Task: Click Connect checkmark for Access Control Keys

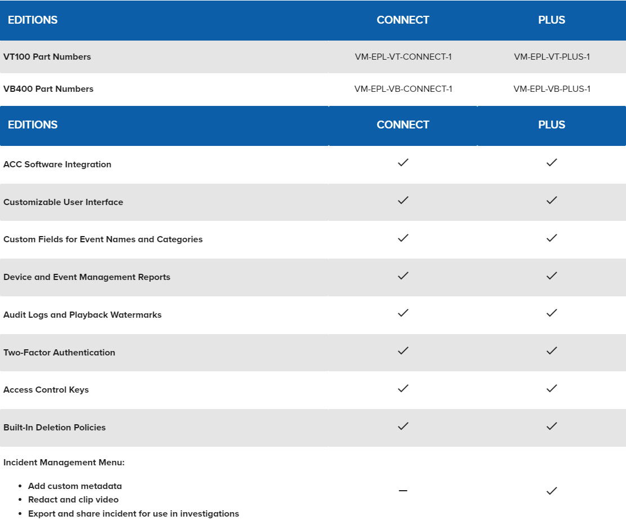Action: tap(403, 389)
